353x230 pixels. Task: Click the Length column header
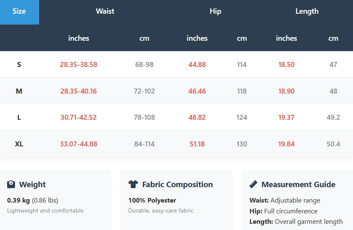point(307,12)
